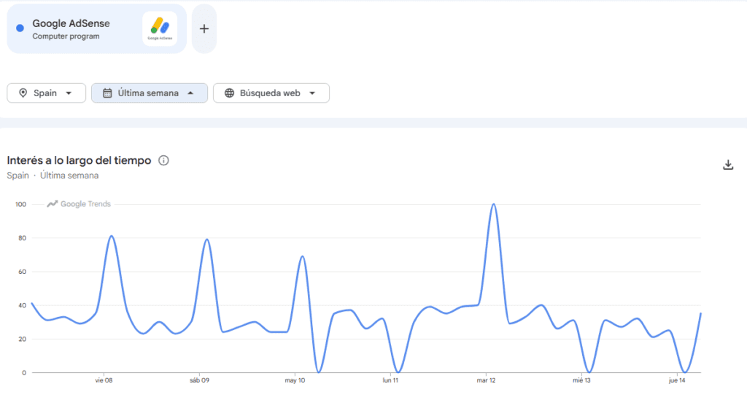Click the blue dot of the Google AdSense term
This screenshot has height=408, width=747.
coord(20,28)
